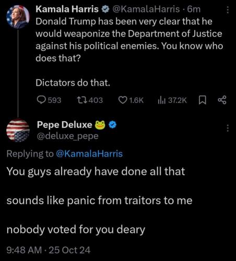The image size is (236, 261).
Task: Open Pepe Deluxe flag avatar
Action: (x=18, y=130)
